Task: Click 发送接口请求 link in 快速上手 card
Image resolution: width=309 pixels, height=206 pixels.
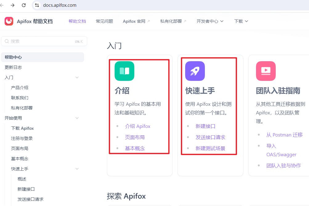Action: (210, 137)
